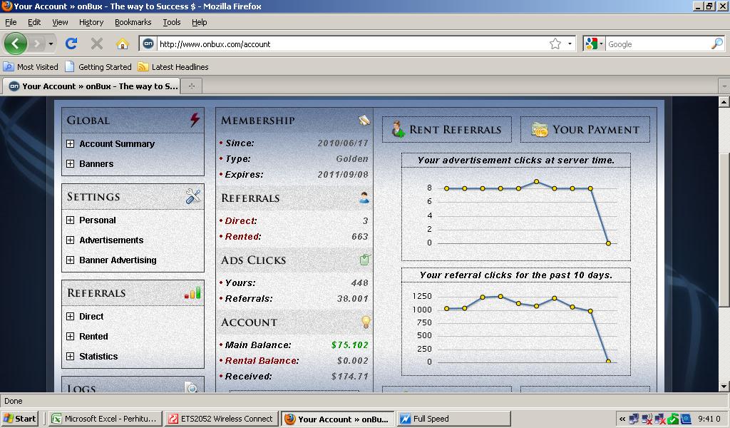Expand the Advertisements item
The width and height of the screenshot is (730, 428).
(71, 240)
